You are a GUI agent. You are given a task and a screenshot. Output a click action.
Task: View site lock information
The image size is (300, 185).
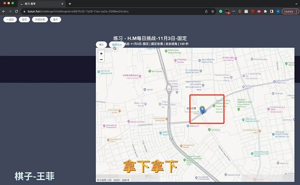pyautogui.click(x=24, y=11)
